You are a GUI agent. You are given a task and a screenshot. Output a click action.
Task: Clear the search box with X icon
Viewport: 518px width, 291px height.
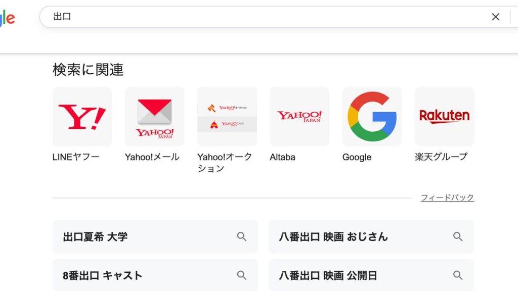click(495, 17)
